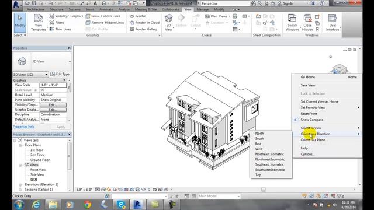Collapse the Floor Plans tree node

(x=20, y=145)
